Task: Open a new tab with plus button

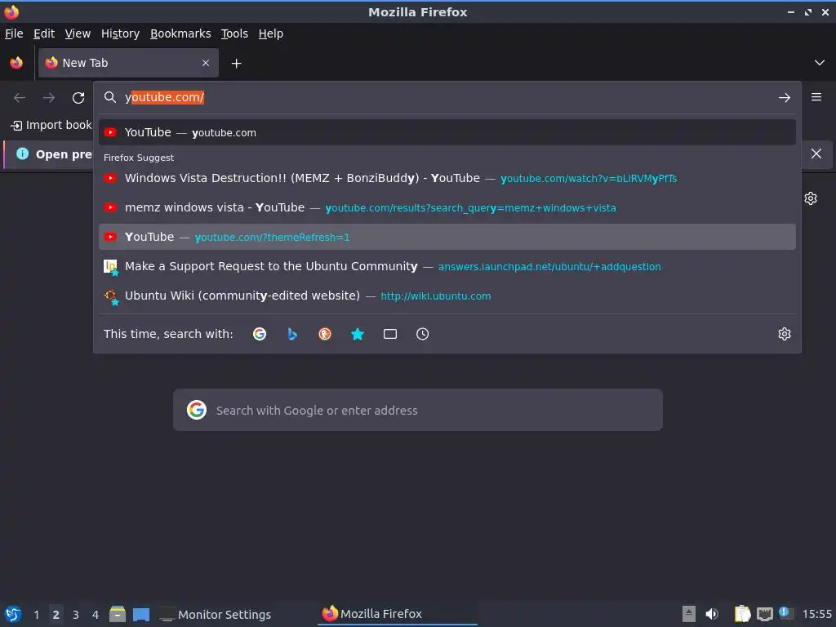Action: (x=236, y=64)
